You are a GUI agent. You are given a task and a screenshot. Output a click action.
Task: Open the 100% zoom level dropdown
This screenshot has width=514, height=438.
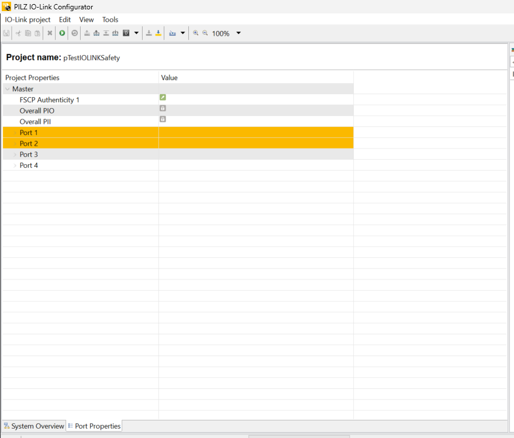(239, 33)
